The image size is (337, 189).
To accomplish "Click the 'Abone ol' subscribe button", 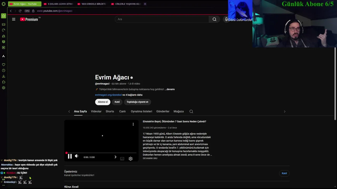I will pos(103,102).
